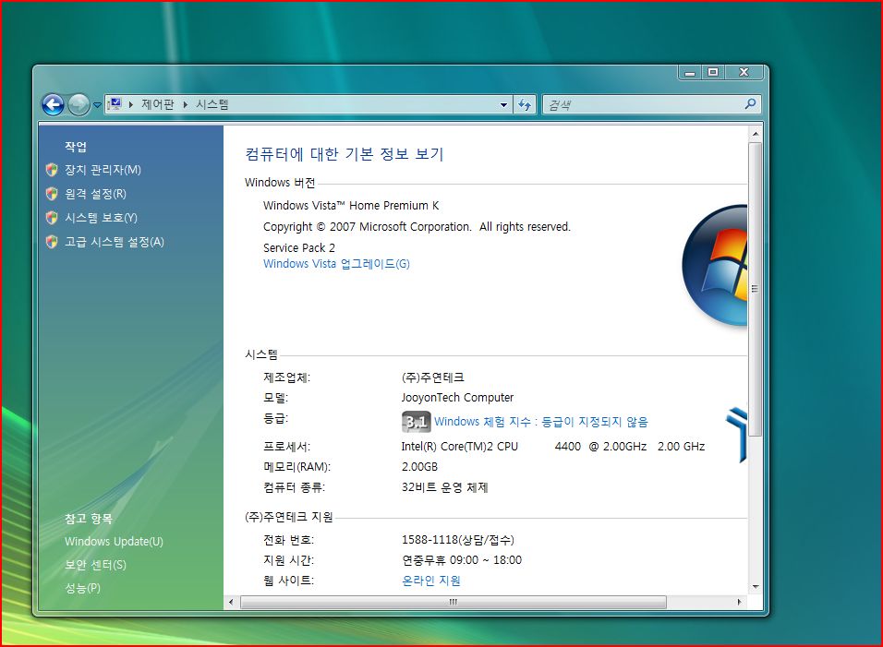Click the shield icon beside 시스템 보호(Y)
Screen dimensions: 883x647
coord(52,218)
